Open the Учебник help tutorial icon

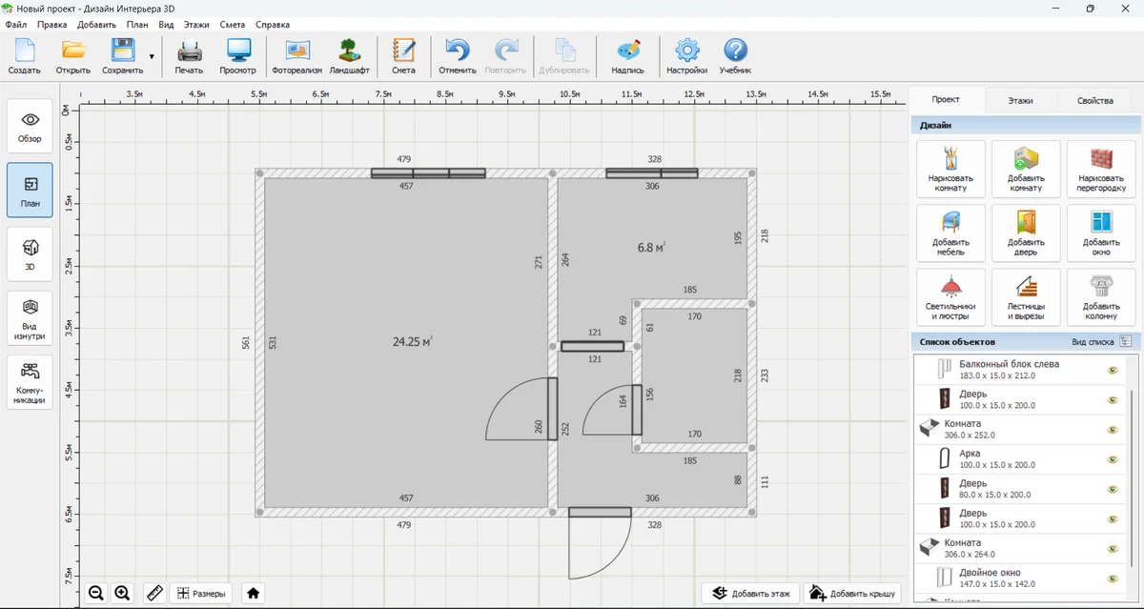[x=735, y=56]
